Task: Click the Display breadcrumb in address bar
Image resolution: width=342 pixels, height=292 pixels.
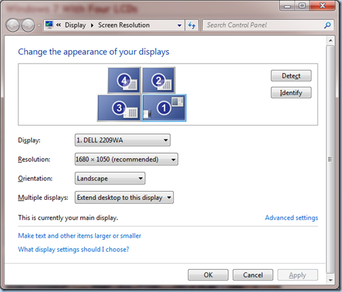Action: 75,25
